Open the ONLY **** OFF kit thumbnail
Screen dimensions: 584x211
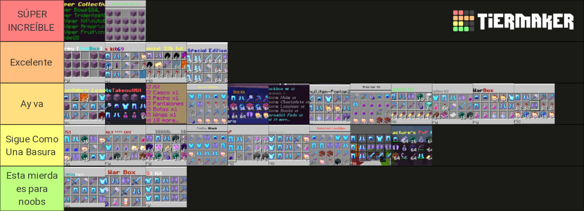[x=126, y=145]
